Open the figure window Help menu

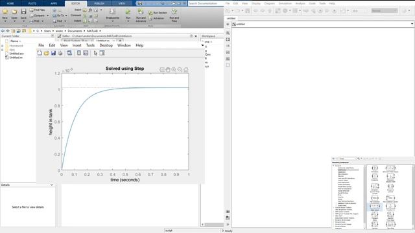coord(139,45)
